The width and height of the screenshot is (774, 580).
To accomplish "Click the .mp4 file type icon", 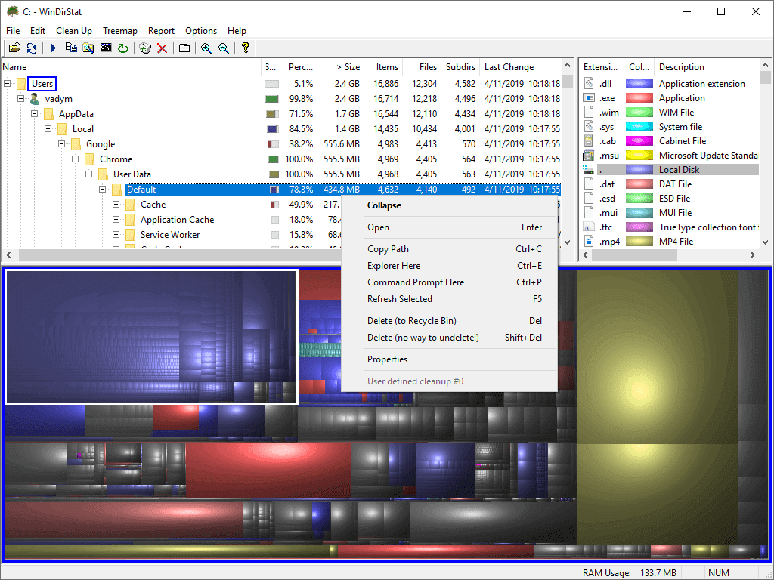I will click(588, 241).
